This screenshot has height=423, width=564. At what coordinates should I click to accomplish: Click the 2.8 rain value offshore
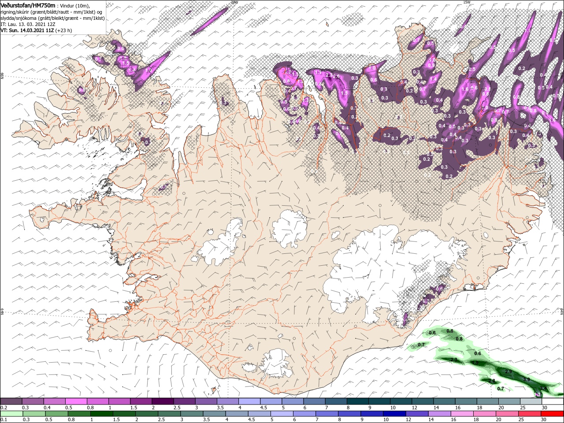point(492,381)
